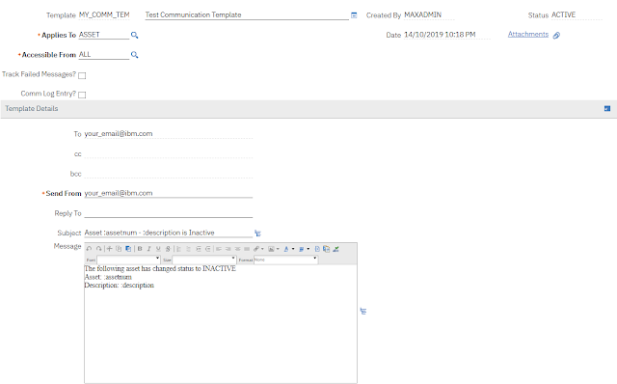The image size is (617, 384).
Task: Justify message text
Action: coord(247,249)
